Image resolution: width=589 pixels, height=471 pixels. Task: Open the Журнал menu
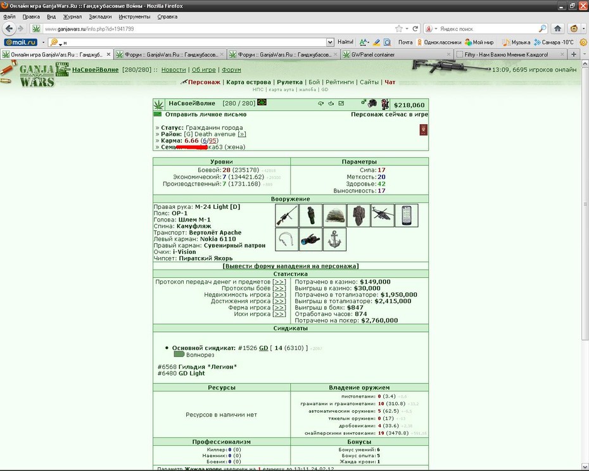coord(72,16)
